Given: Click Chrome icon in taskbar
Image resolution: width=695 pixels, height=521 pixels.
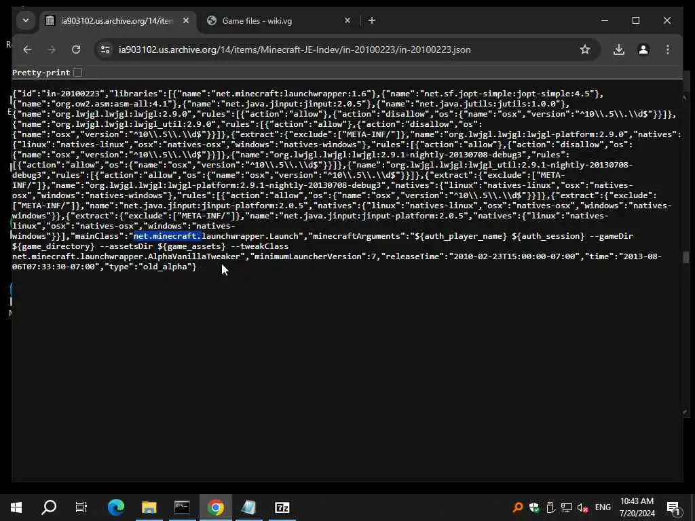Looking at the screenshot, I should tap(215, 507).
